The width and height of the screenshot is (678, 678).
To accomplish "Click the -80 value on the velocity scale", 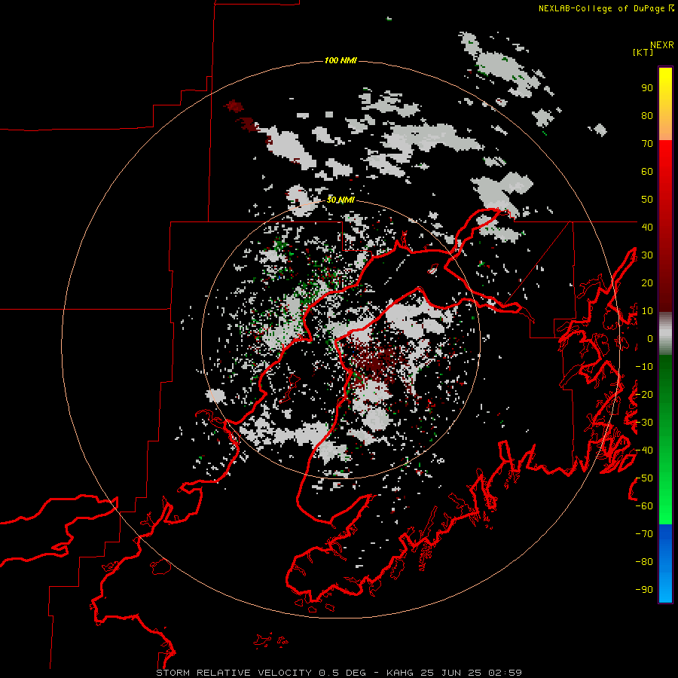I will click(x=644, y=562).
